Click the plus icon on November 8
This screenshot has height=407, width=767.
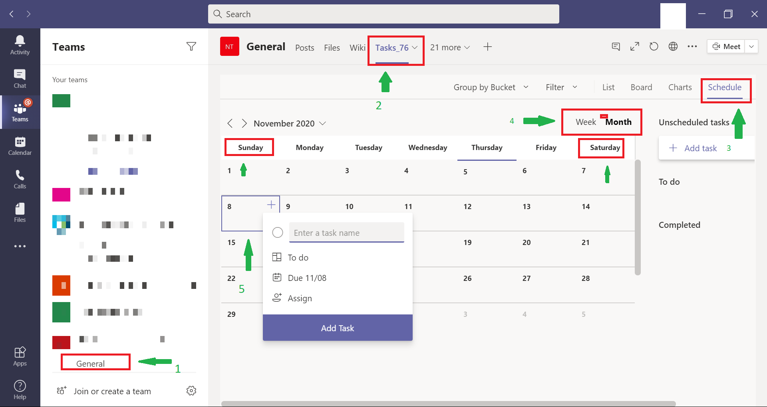pyautogui.click(x=271, y=205)
